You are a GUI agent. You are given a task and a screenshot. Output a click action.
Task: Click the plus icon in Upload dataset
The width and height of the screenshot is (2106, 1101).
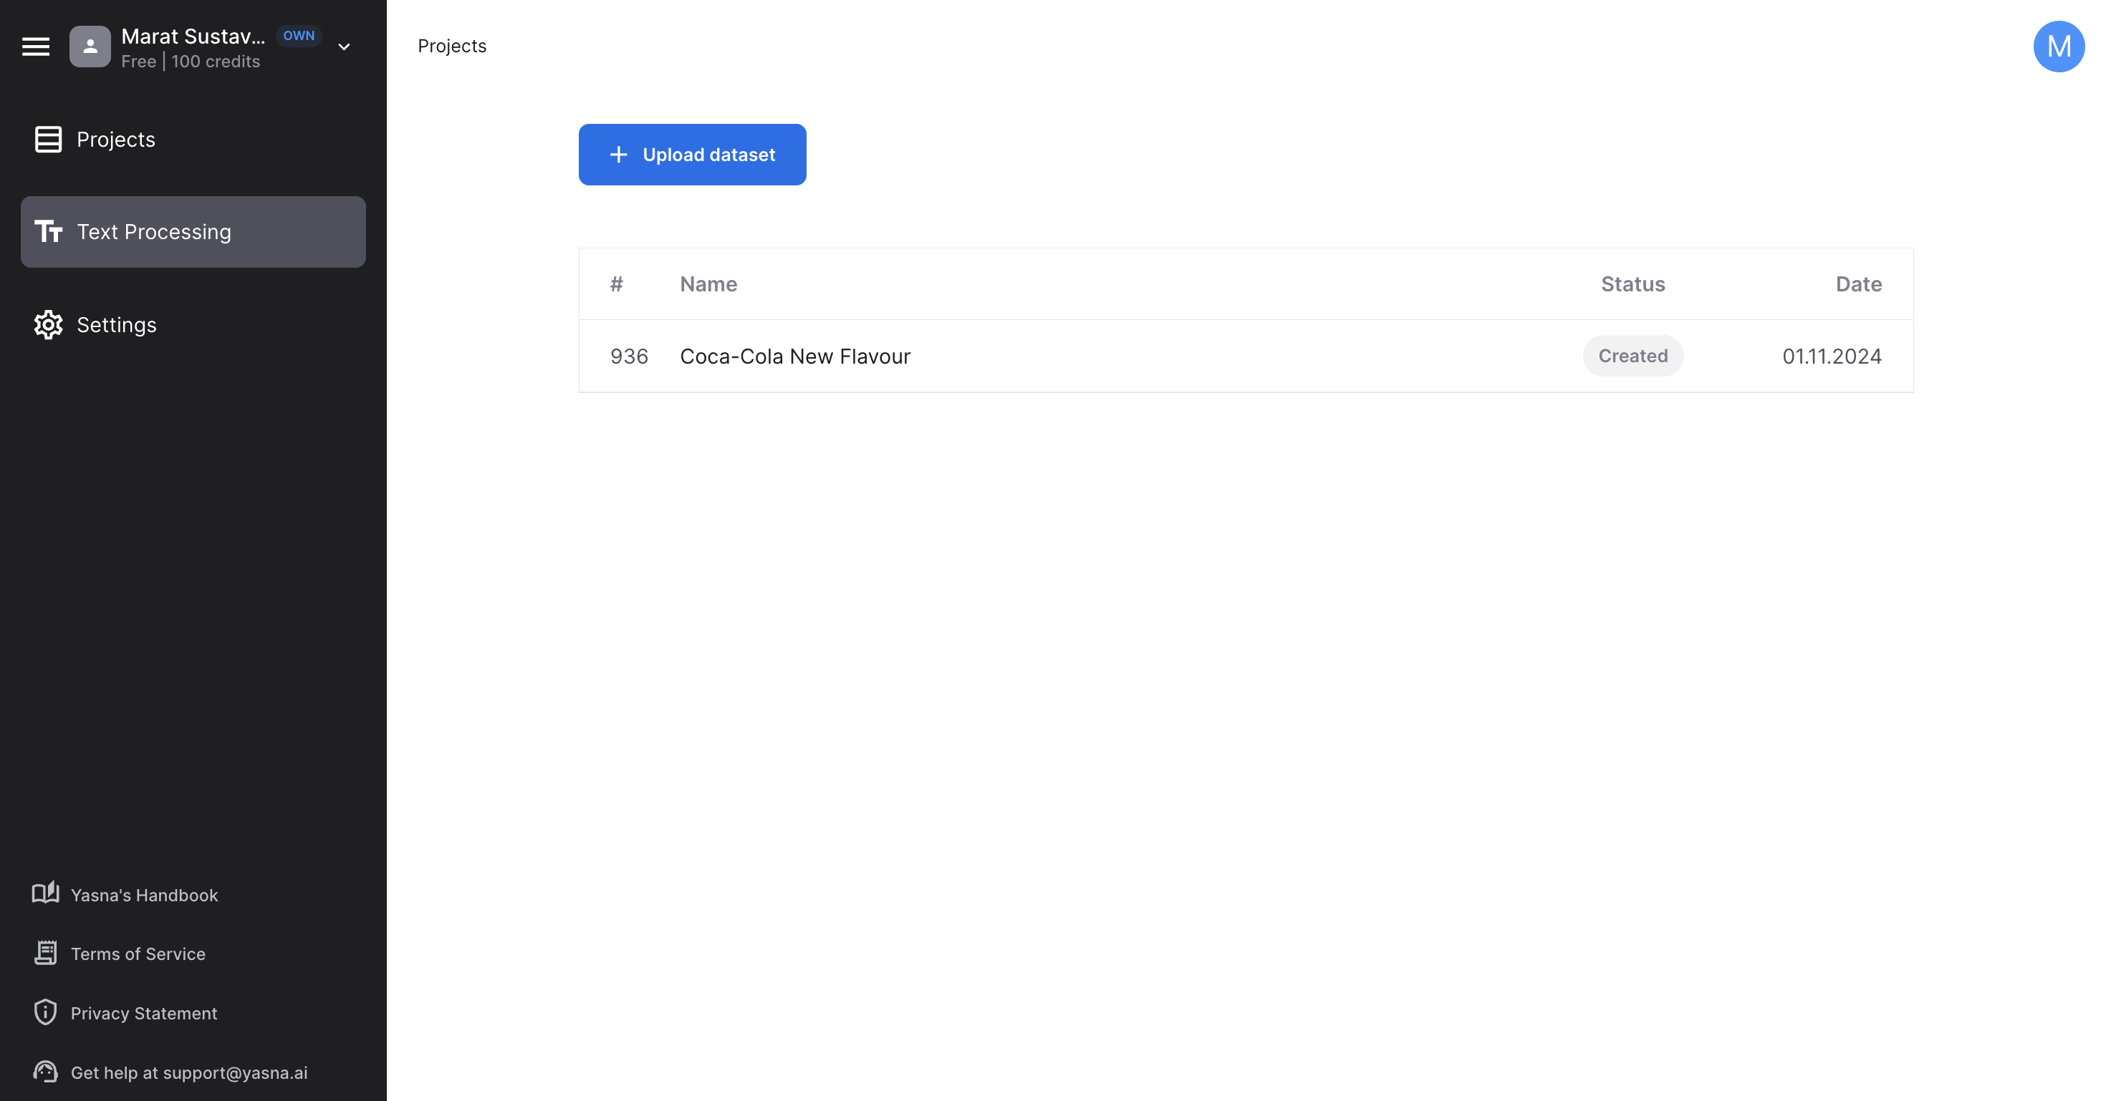(x=619, y=155)
